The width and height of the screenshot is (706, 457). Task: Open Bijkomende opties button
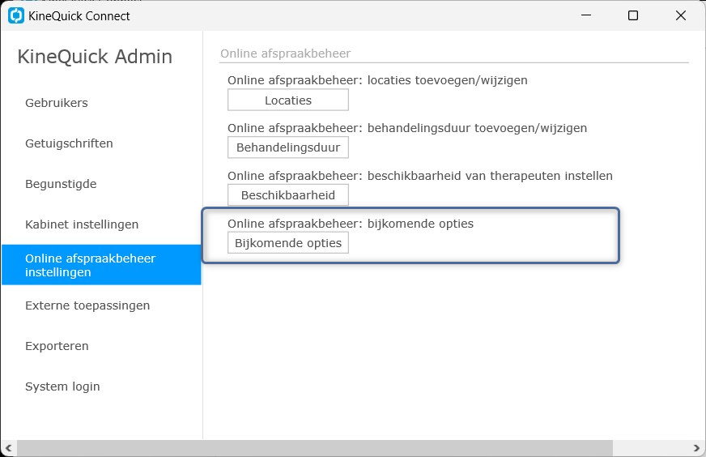pos(288,243)
